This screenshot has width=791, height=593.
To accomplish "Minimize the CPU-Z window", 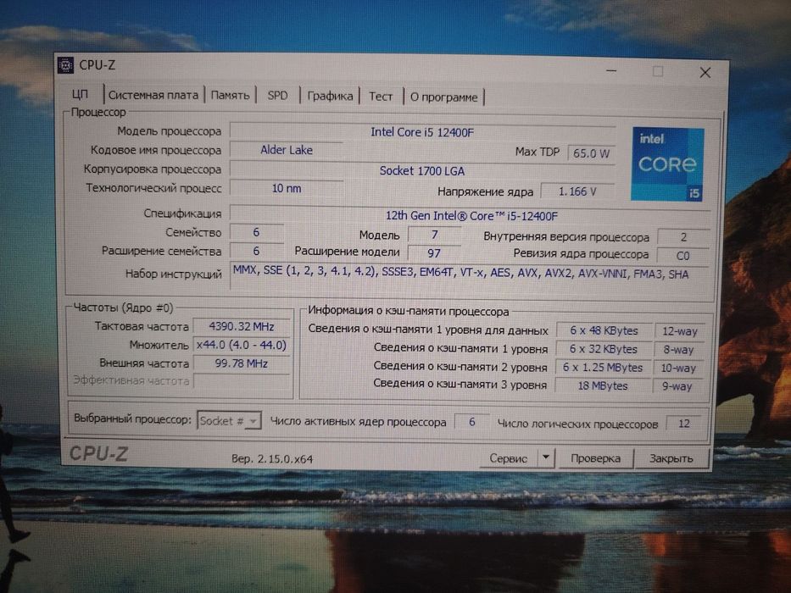I will click(611, 71).
